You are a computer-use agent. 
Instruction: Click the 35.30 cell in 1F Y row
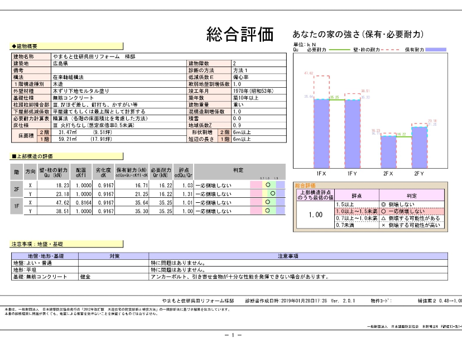(141, 211)
